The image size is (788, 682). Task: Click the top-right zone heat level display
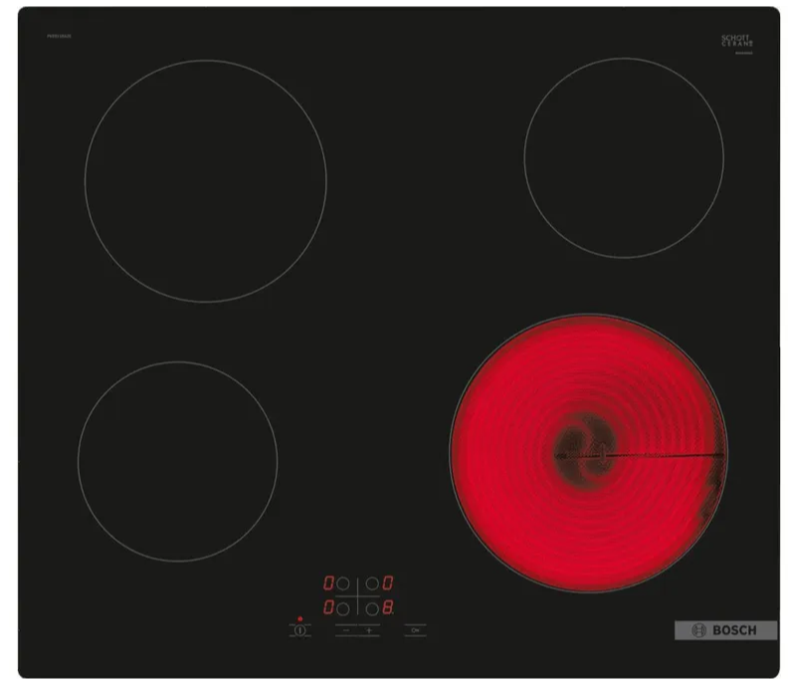pos(388,583)
